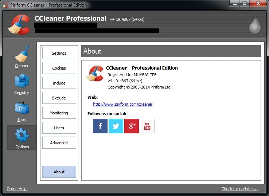Minimize the CCleaner window
This screenshot has width=269, height=196.
234,3
